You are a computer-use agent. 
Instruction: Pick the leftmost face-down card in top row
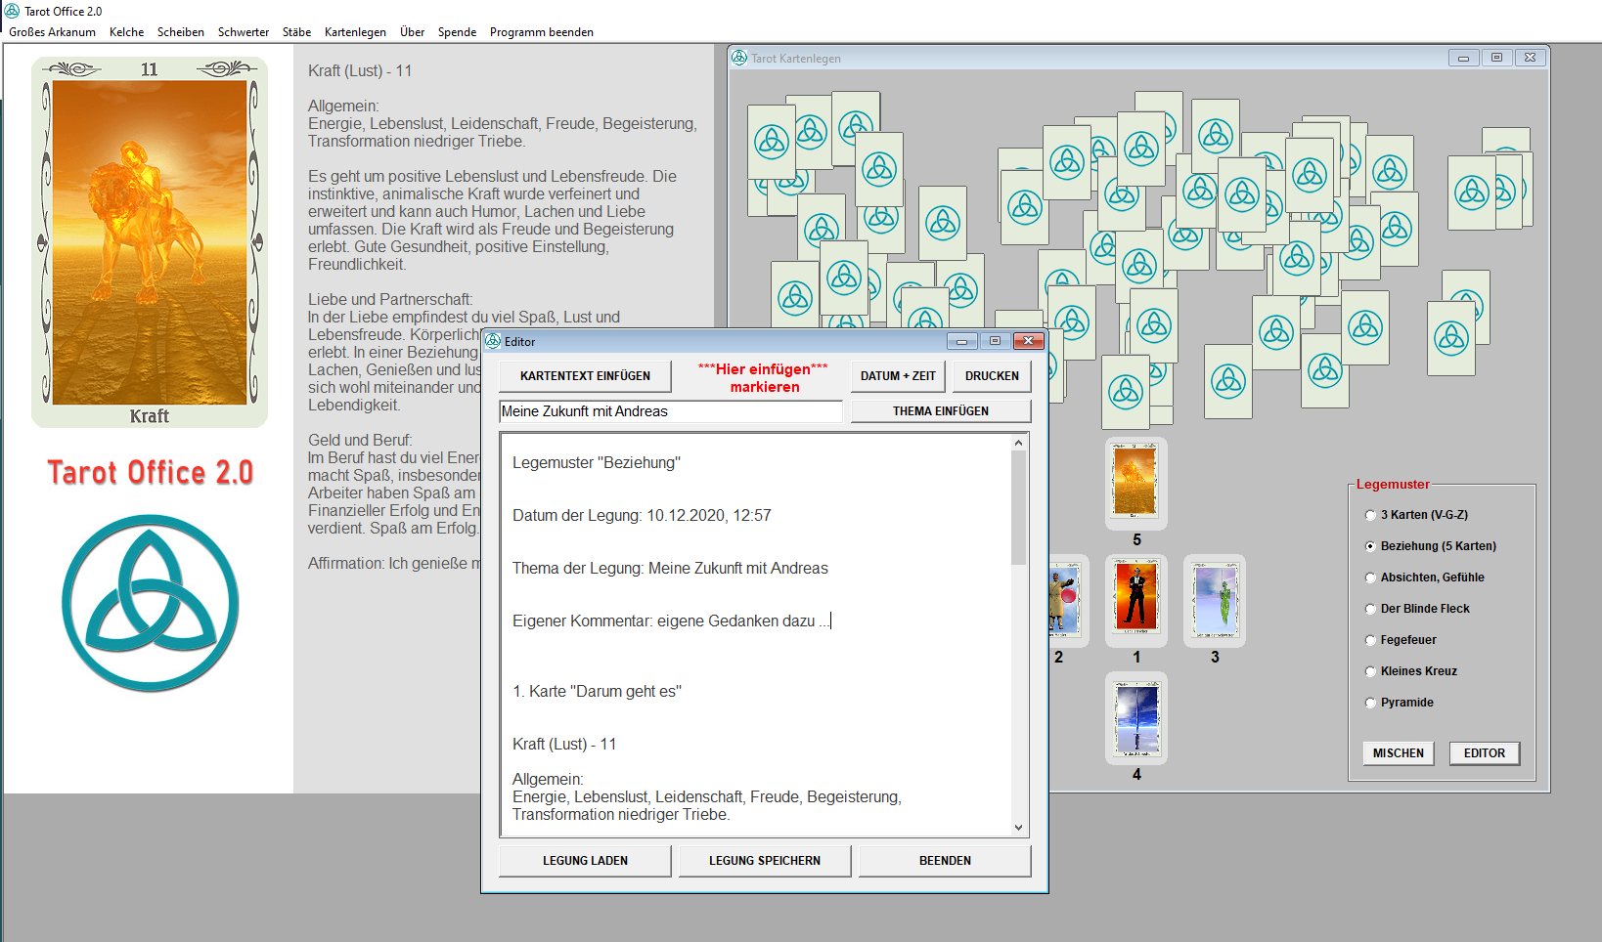(x=771, y=143)
